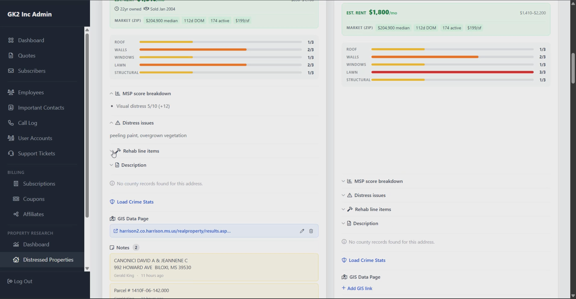Select the Call Log sidebar icon
Image resolution: width=576 pixels, height=299 pixels.
tap(11, 123)
